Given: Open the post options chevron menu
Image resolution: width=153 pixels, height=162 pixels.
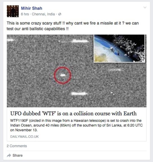Looking at the screenshot, I should 145,8.
